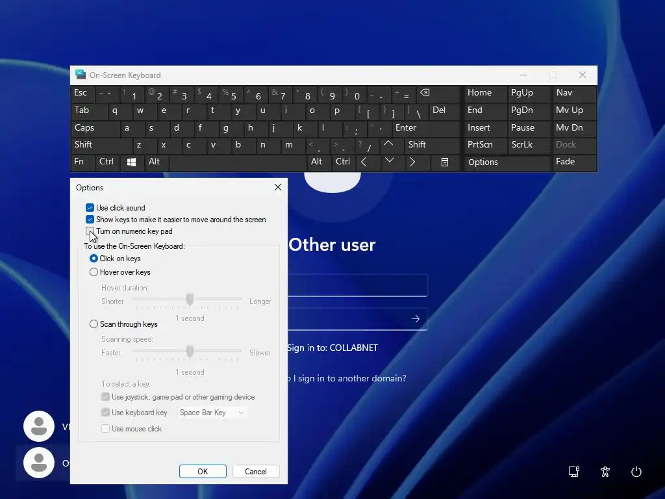The height and width of the screenshot is (499, 665).
Task: Click the Scanning speed slider thumb
Action: point(190,351)
